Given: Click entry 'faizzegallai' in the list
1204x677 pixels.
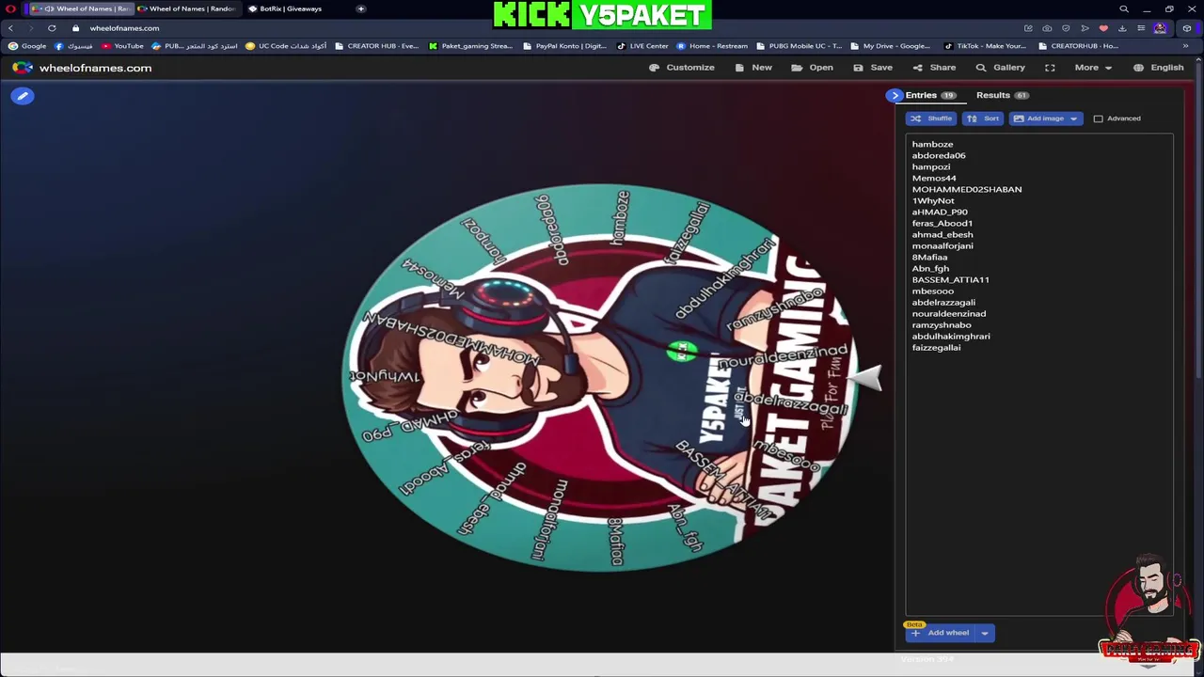Looking at the screenshot, I should tap(936, 347).
